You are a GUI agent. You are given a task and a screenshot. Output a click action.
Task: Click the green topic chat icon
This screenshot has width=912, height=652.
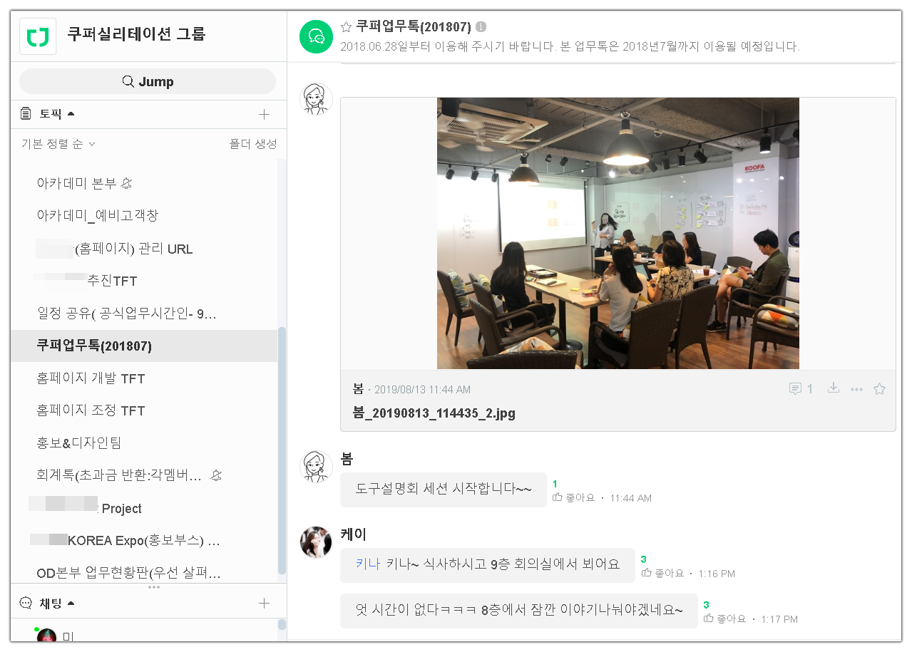tap(317, 36)
